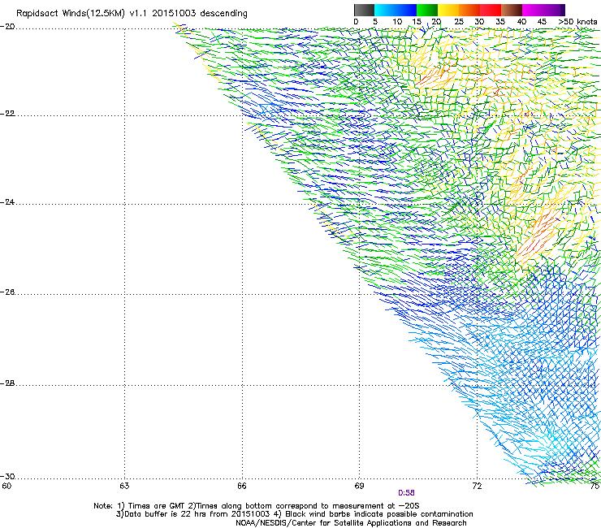Click the '69' longitude axis label
Viewport: 601px width, 528px height.
pyautogui.click(x=359, y=487)
